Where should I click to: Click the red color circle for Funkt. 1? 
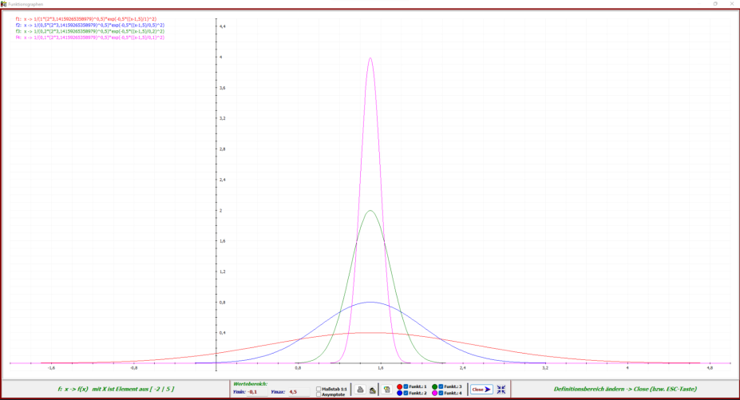[400, 386]
